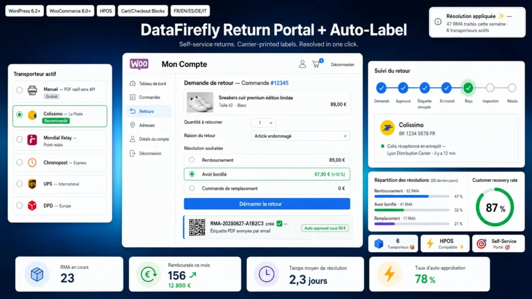Click the info icon in Résolution appliquée
Viewport: 532px width, 299px height.
tap(438, 22)
